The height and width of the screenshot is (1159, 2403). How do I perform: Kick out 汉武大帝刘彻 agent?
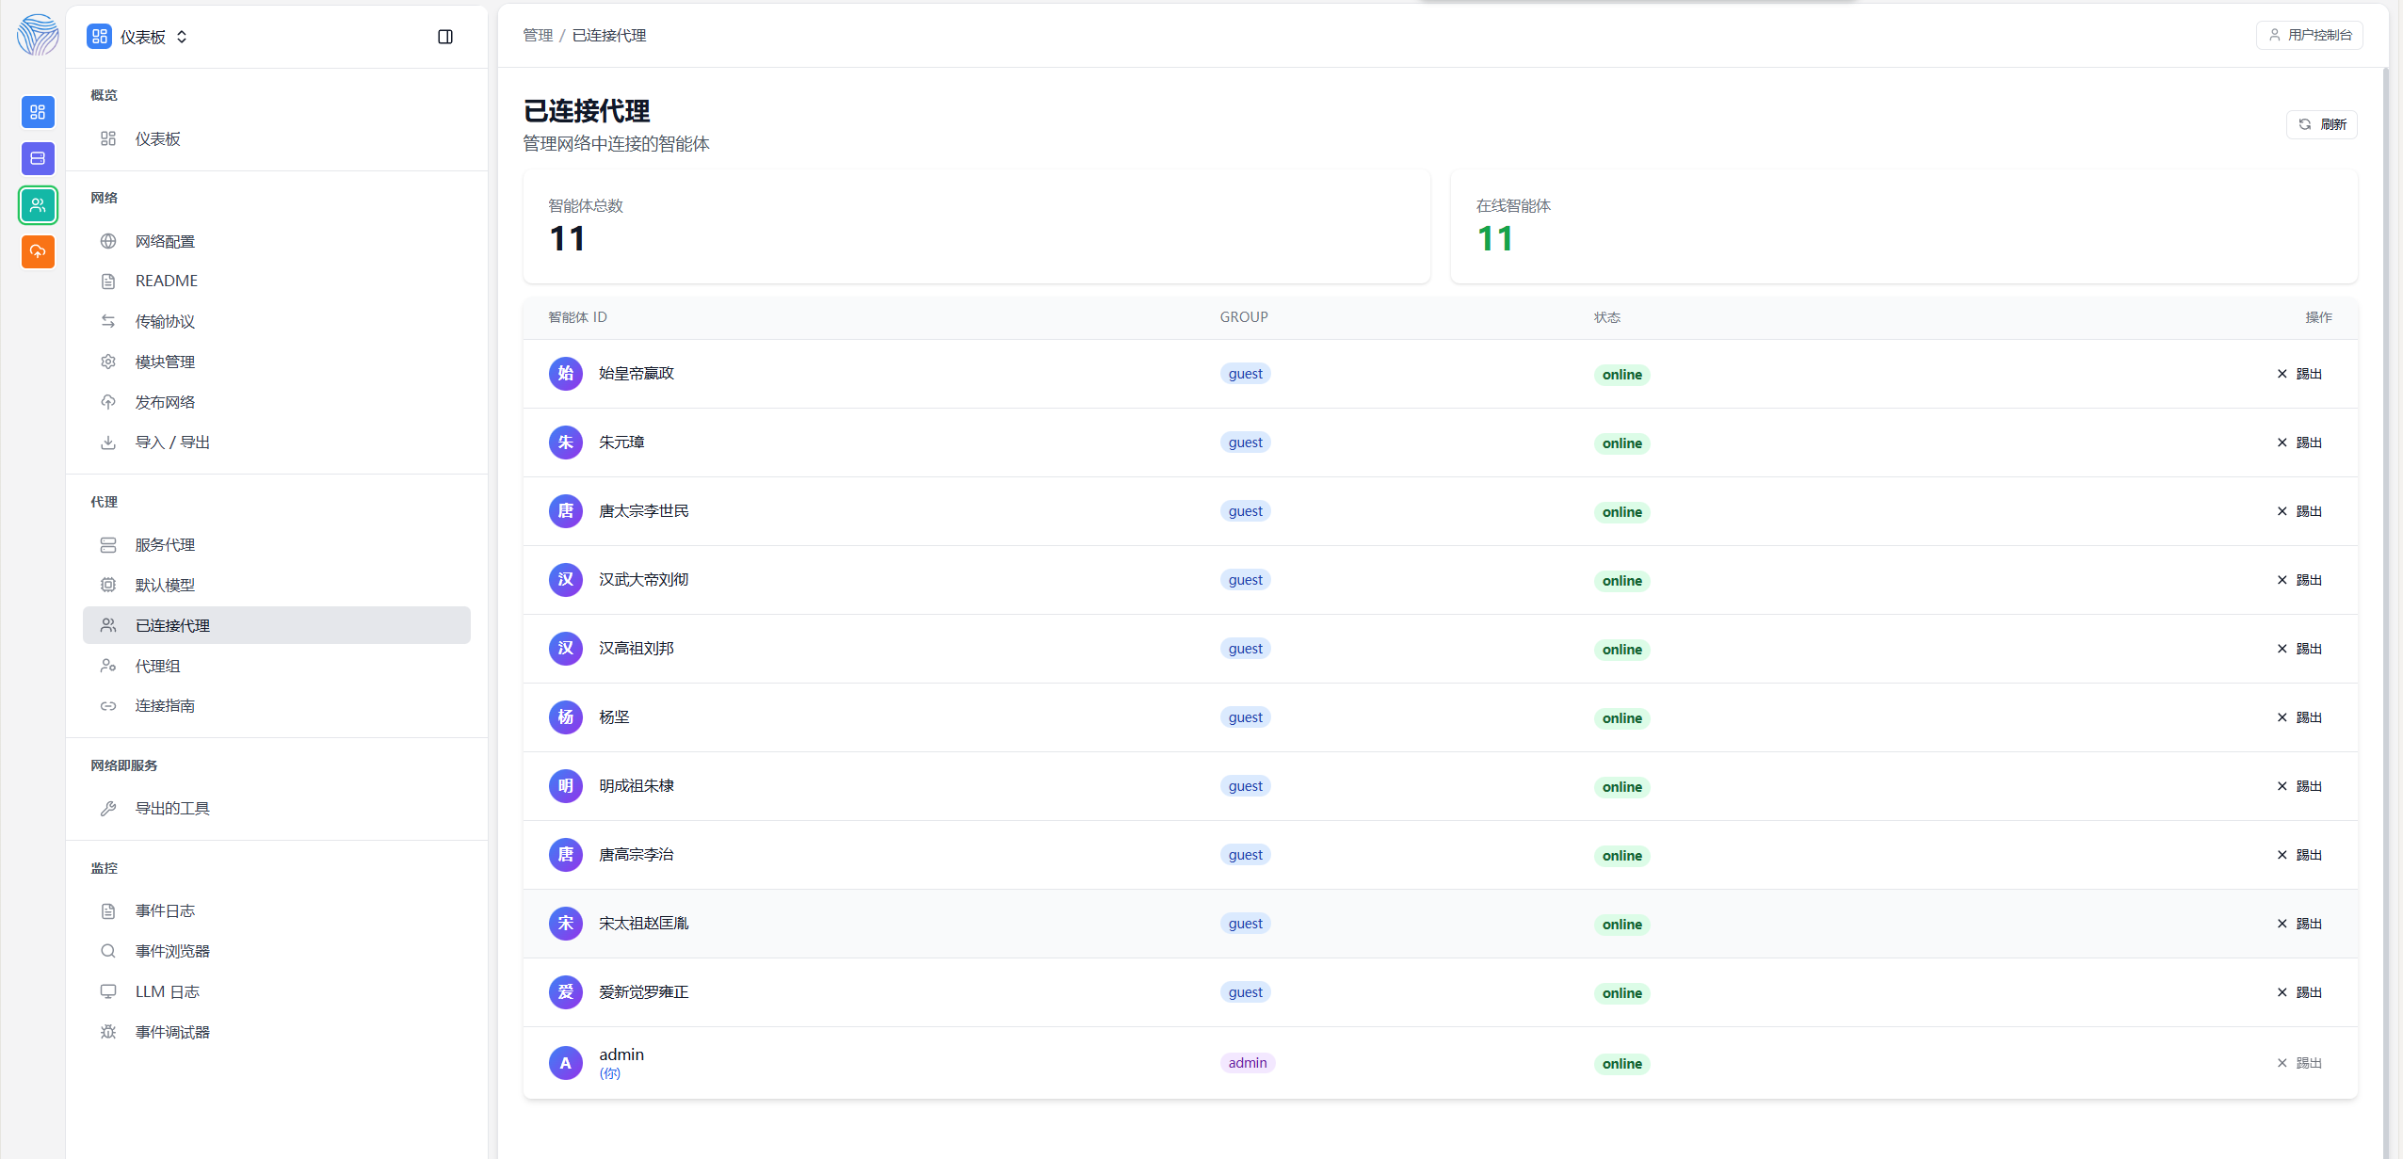[2298, 580]
